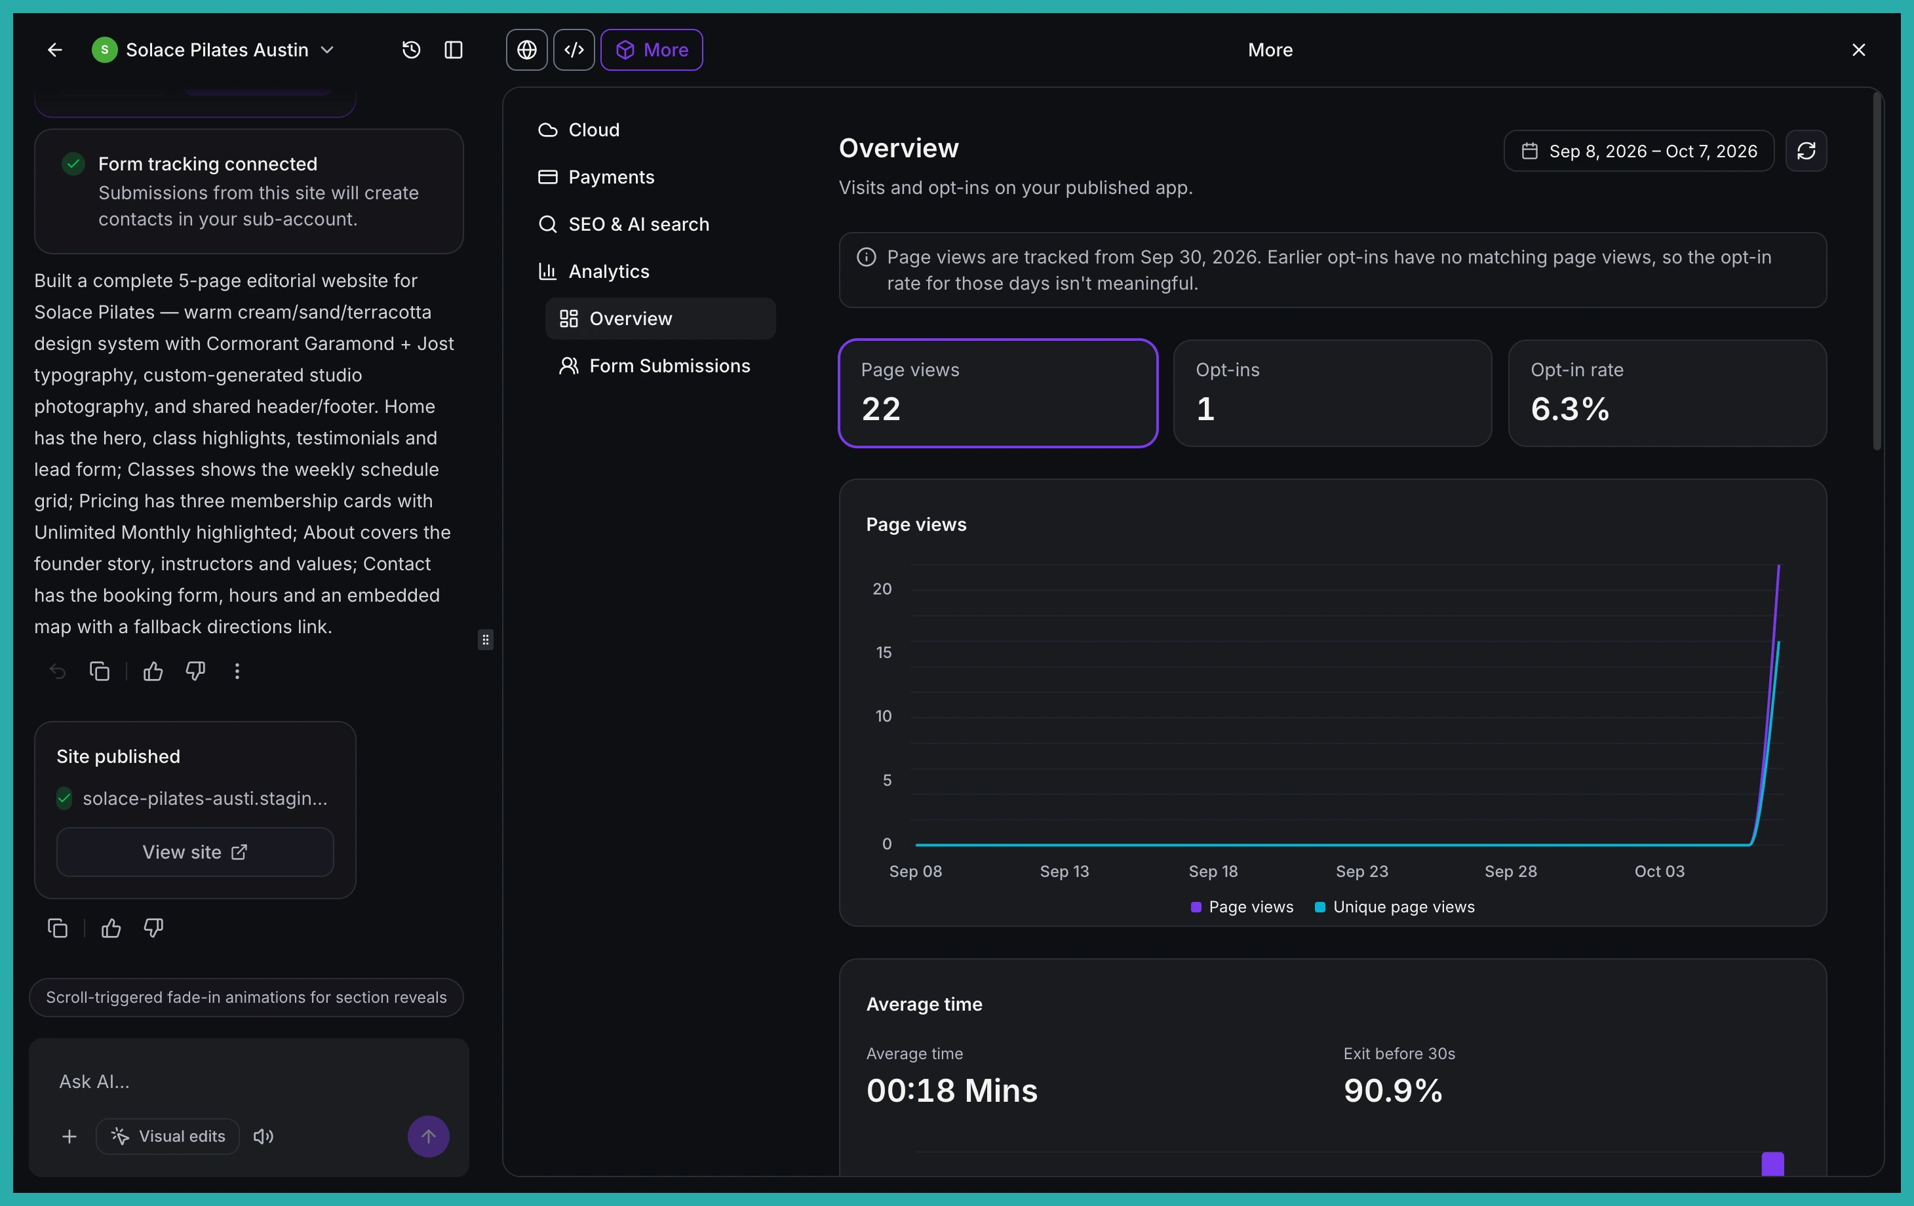Focus the Ask AI input field
Screen dimensions: 1914x1206
coord(249,1082)
